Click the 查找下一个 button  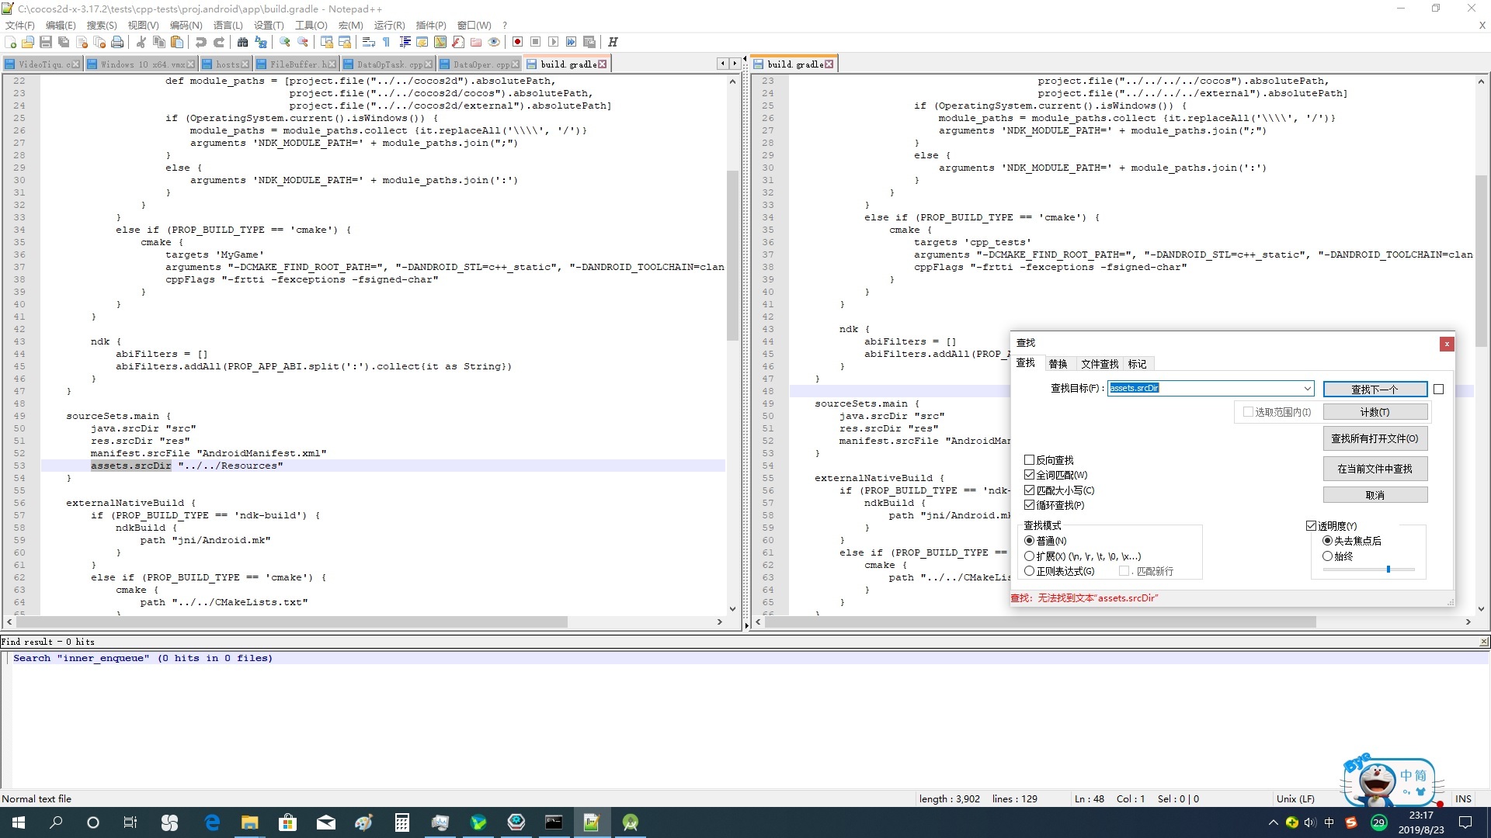point(1375,389)
